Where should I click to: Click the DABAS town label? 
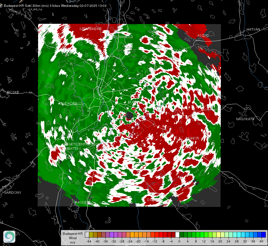[x=153, y=200]
